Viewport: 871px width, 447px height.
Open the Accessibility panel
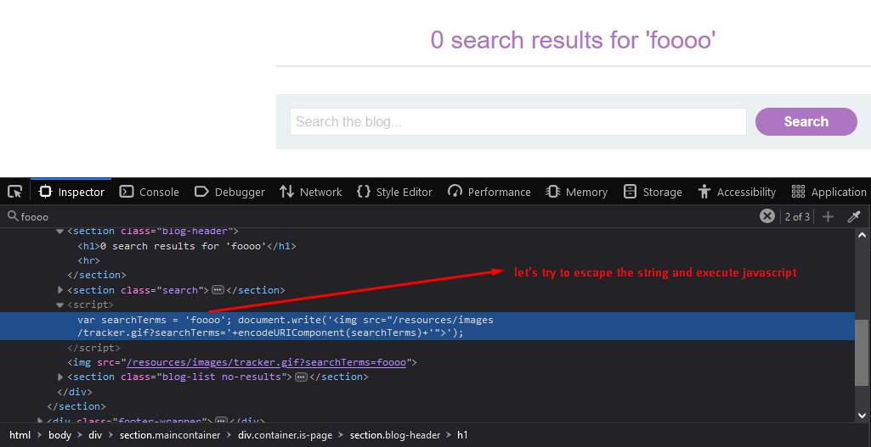737,192
